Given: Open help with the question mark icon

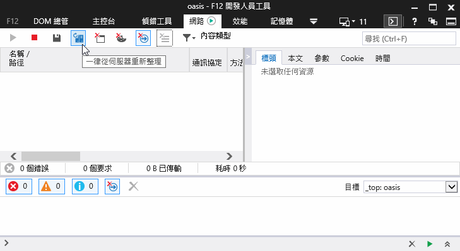Looking at the screenshot, I should pos(414,21).
